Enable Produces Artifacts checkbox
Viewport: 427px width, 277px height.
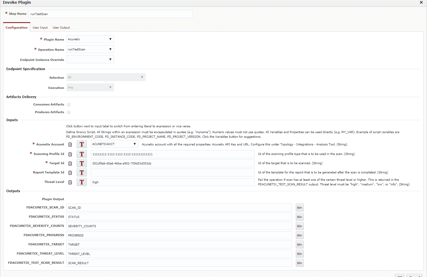[69, 112]
